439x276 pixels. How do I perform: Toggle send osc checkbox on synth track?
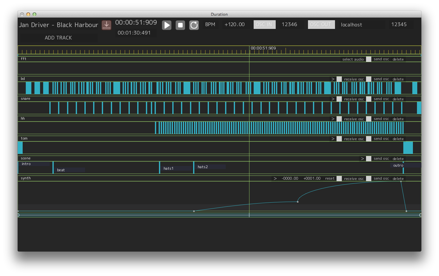369,179
